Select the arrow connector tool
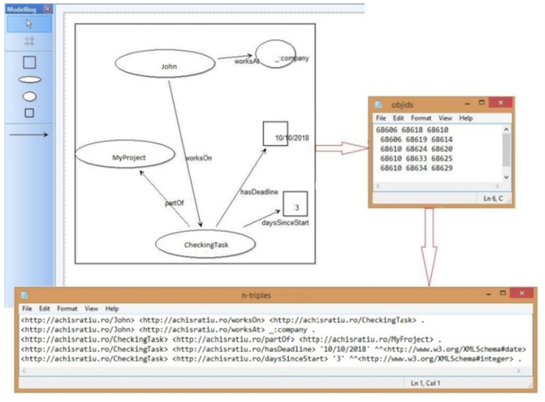The image size is (545, 402). [x=28, y=134]
